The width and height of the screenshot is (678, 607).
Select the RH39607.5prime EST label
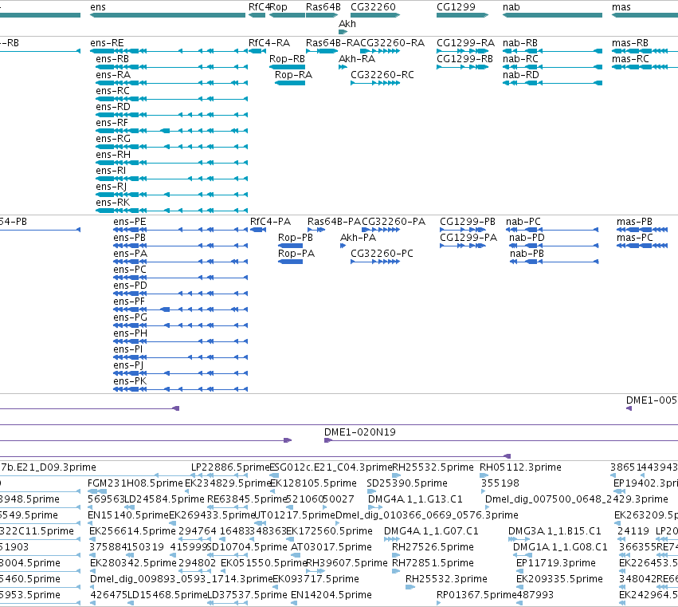pos(347,563)
